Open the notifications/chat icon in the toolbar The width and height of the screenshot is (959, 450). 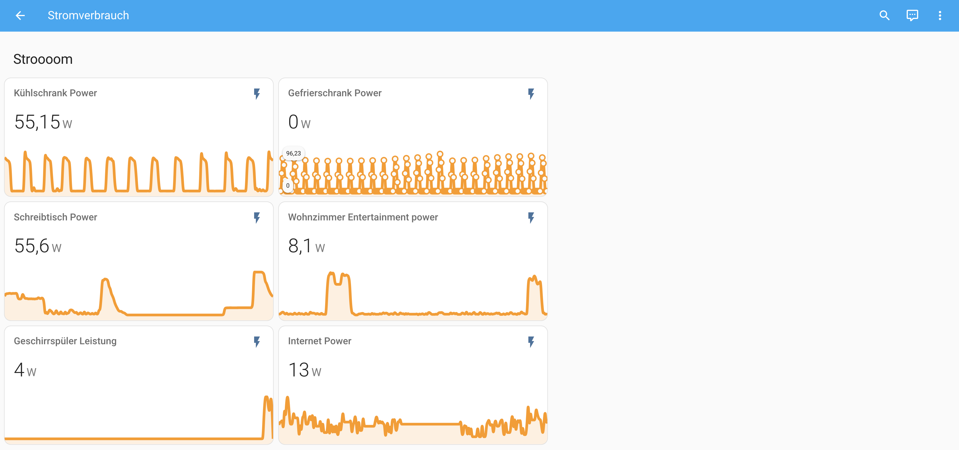[x=912, y=15]
